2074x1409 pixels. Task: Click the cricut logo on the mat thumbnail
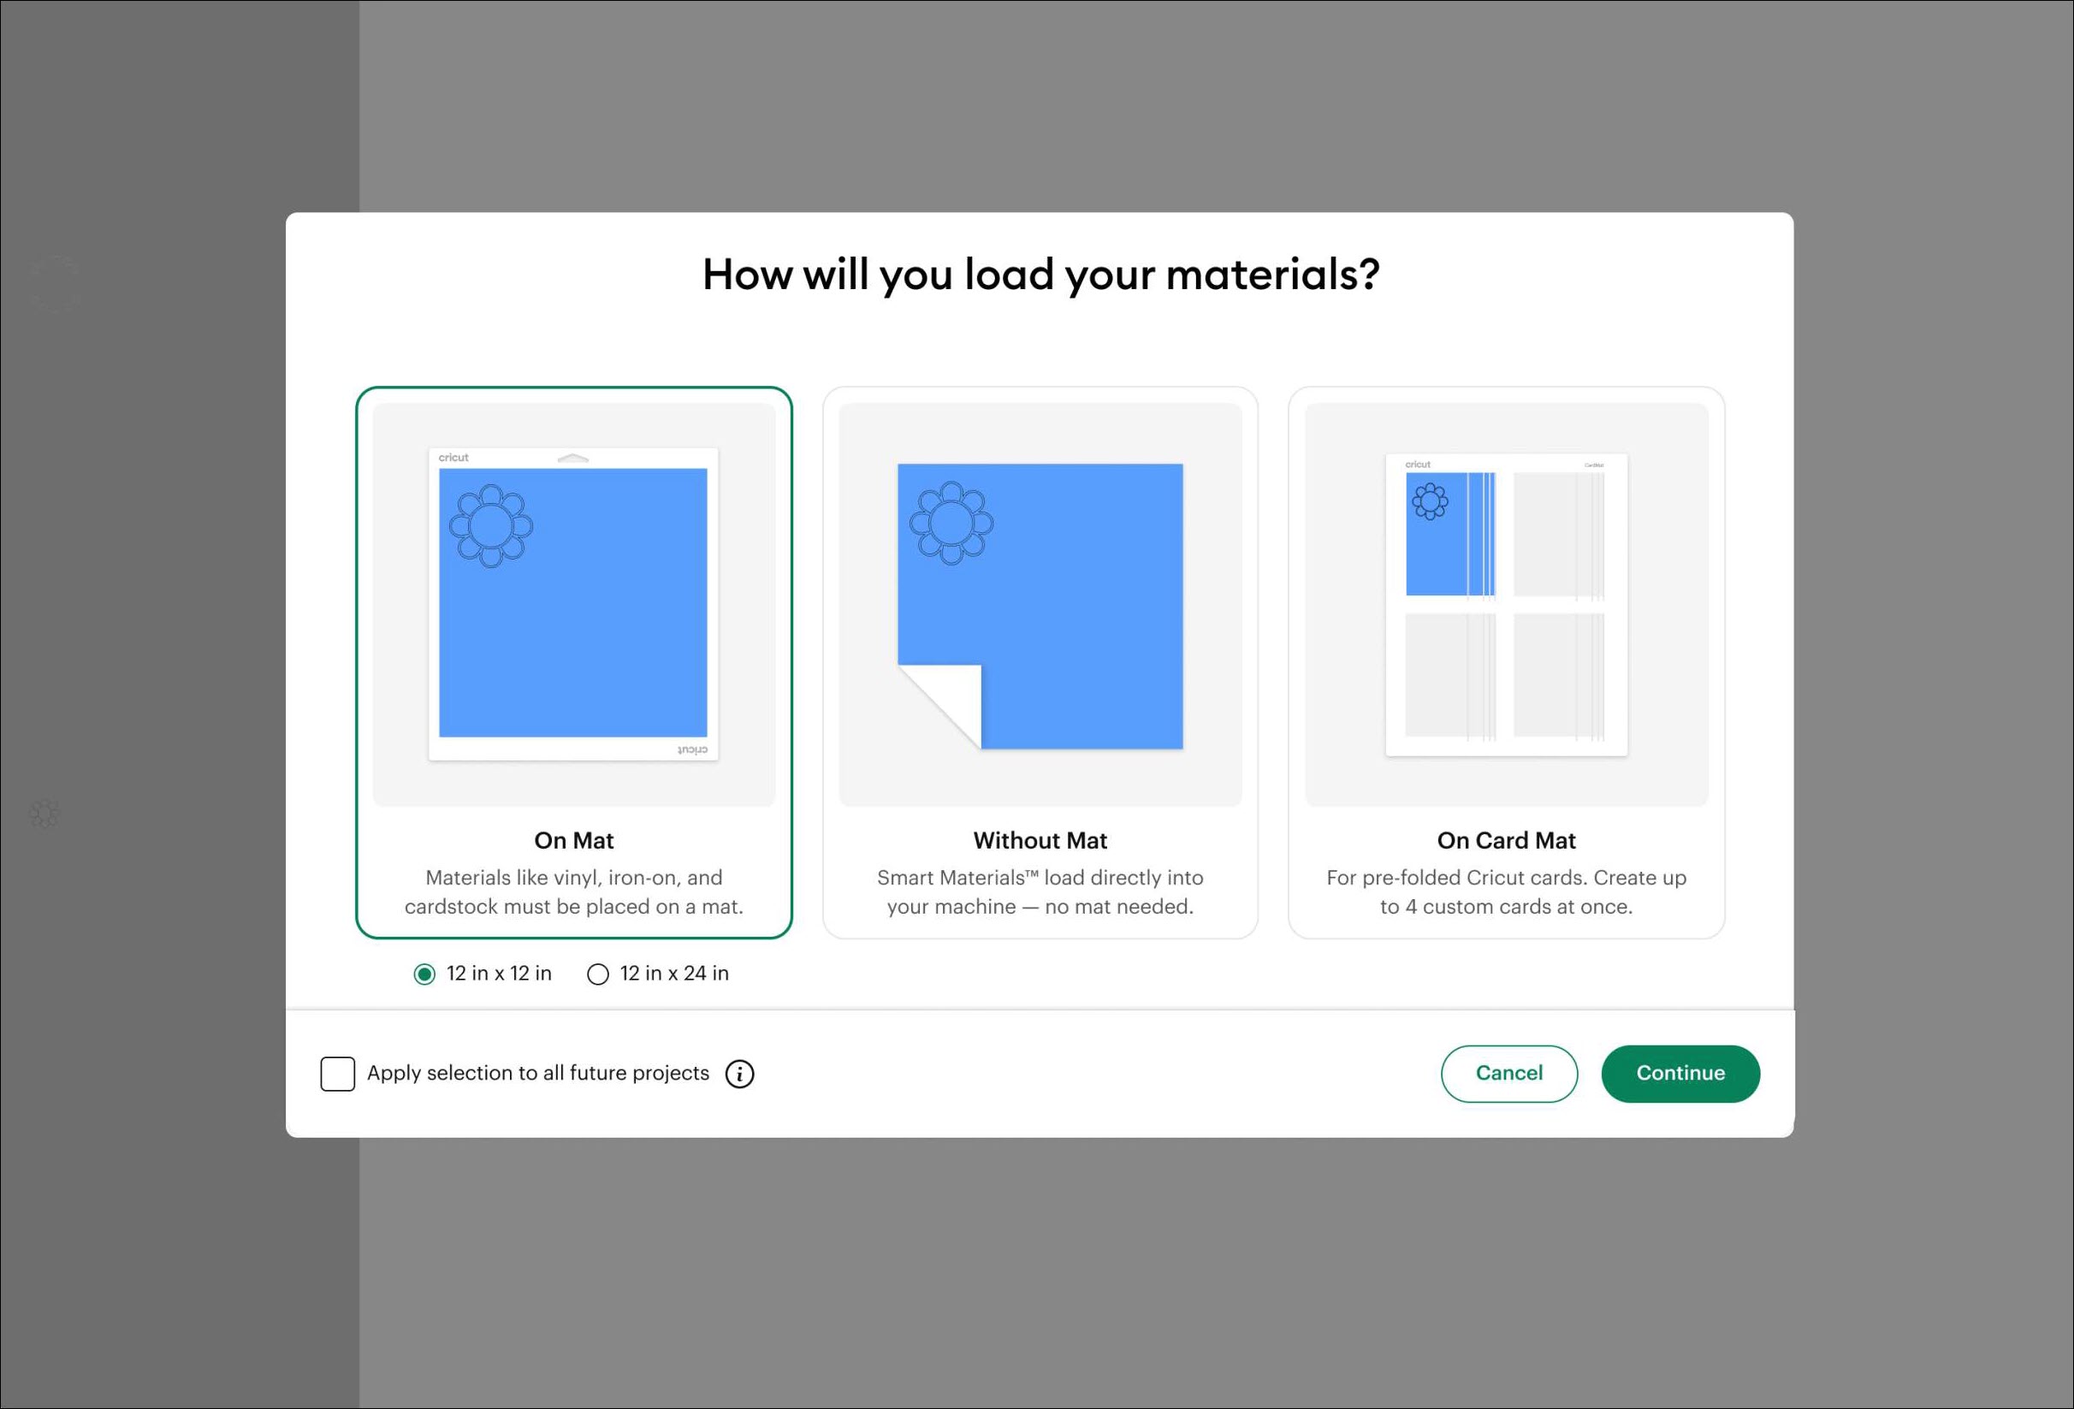[455, 458]
